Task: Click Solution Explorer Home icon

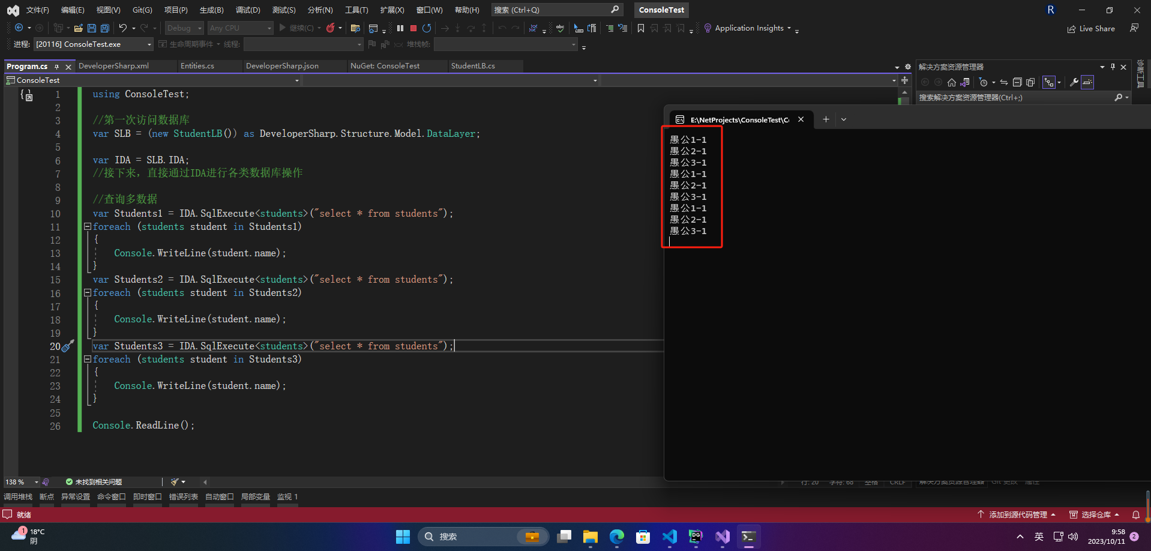Action: coord(952,82)
